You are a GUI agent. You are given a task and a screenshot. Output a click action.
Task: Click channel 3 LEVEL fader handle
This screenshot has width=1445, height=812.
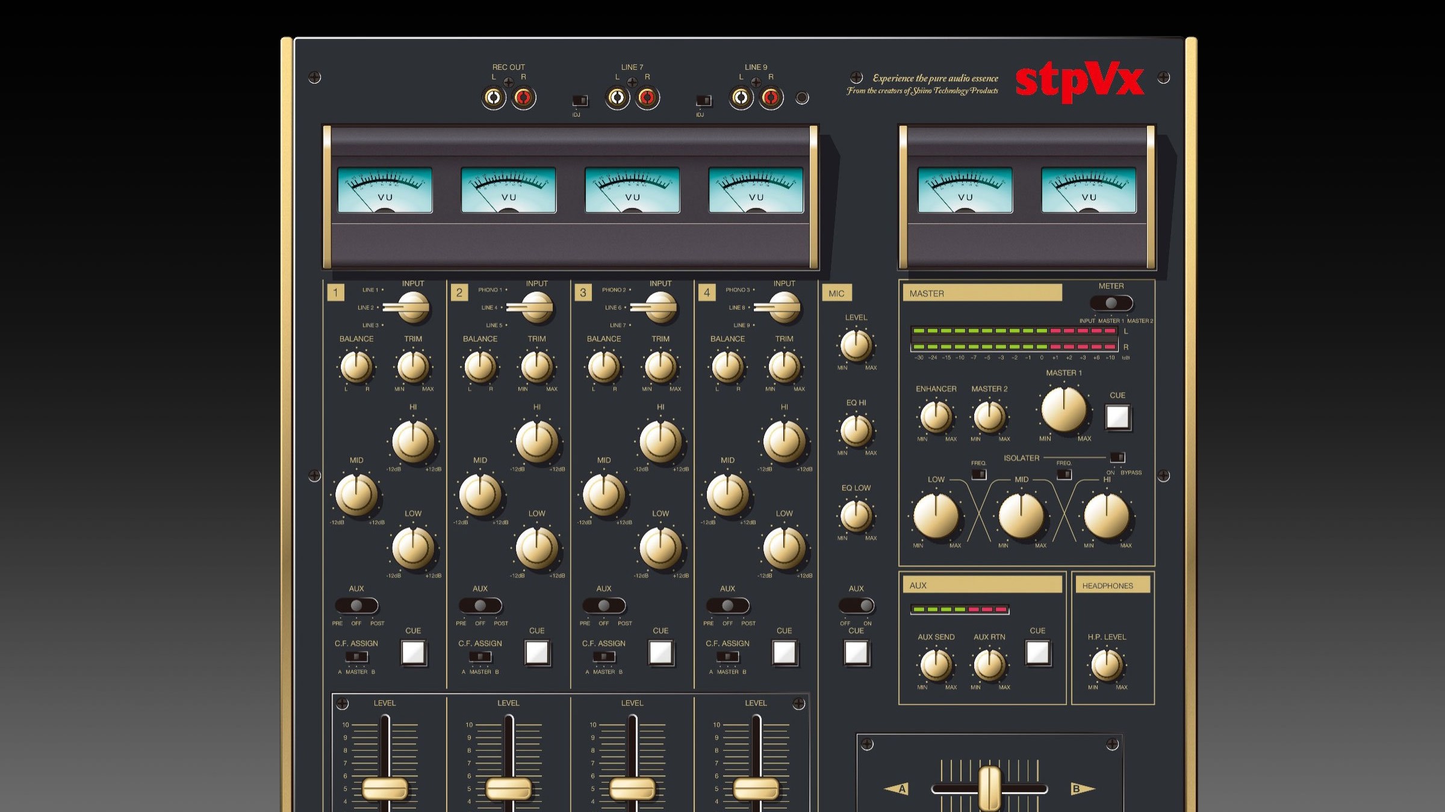632,789
